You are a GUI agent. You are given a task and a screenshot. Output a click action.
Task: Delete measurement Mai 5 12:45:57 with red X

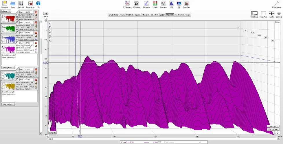coord(36,22)
